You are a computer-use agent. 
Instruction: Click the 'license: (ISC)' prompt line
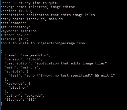14,39
